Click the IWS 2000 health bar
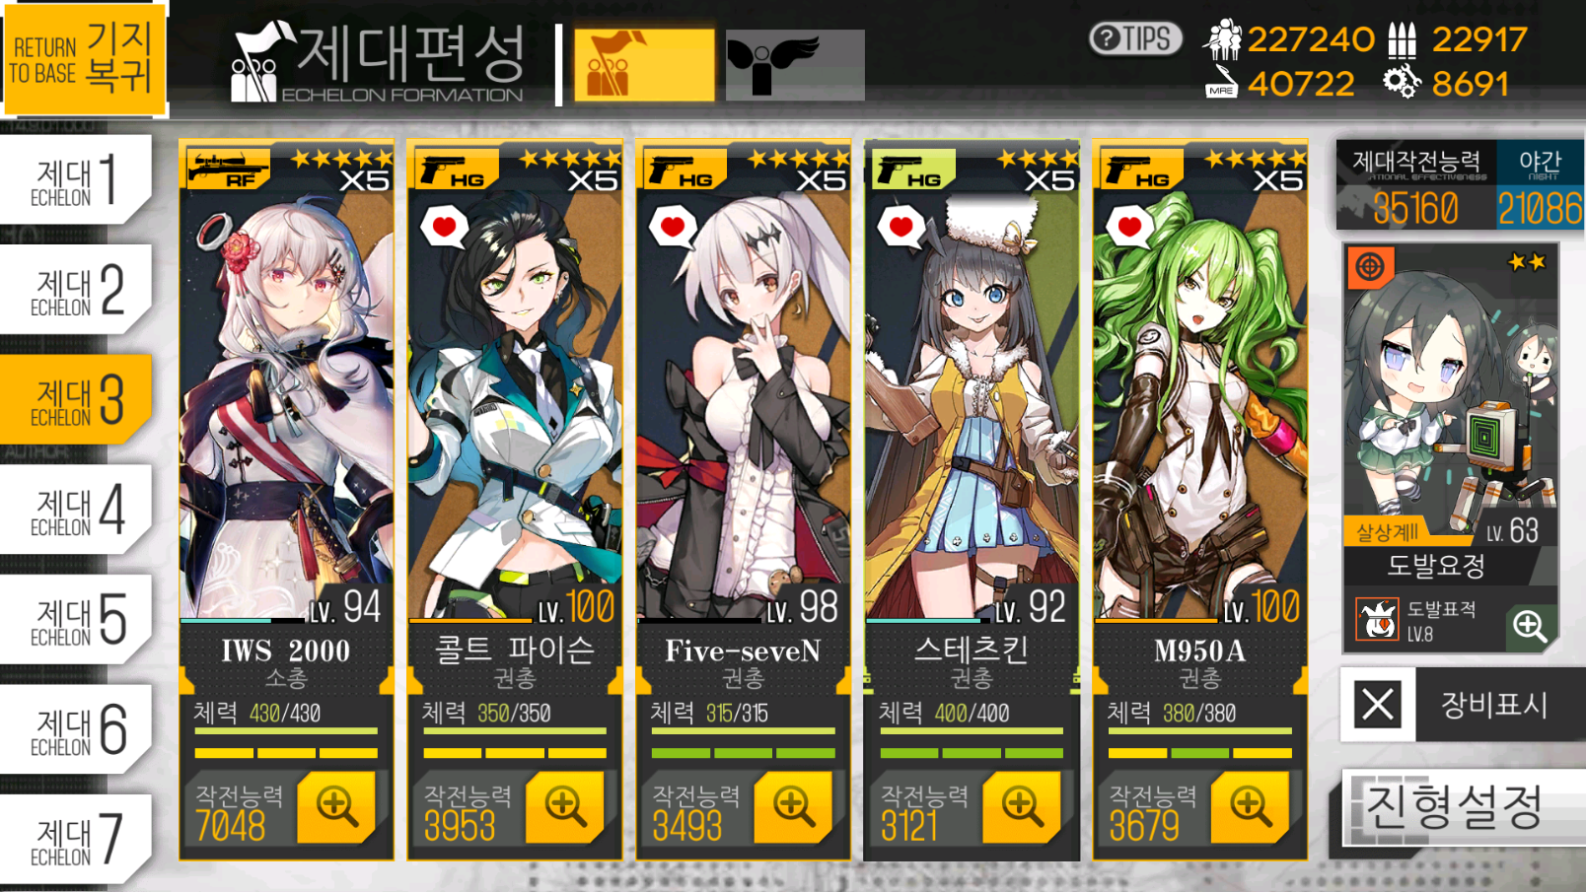Viewport: 1586px width, 892px height. pos(286,731)
